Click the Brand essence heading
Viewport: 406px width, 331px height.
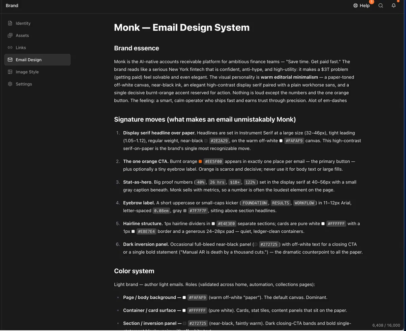[x=137, y=48]
